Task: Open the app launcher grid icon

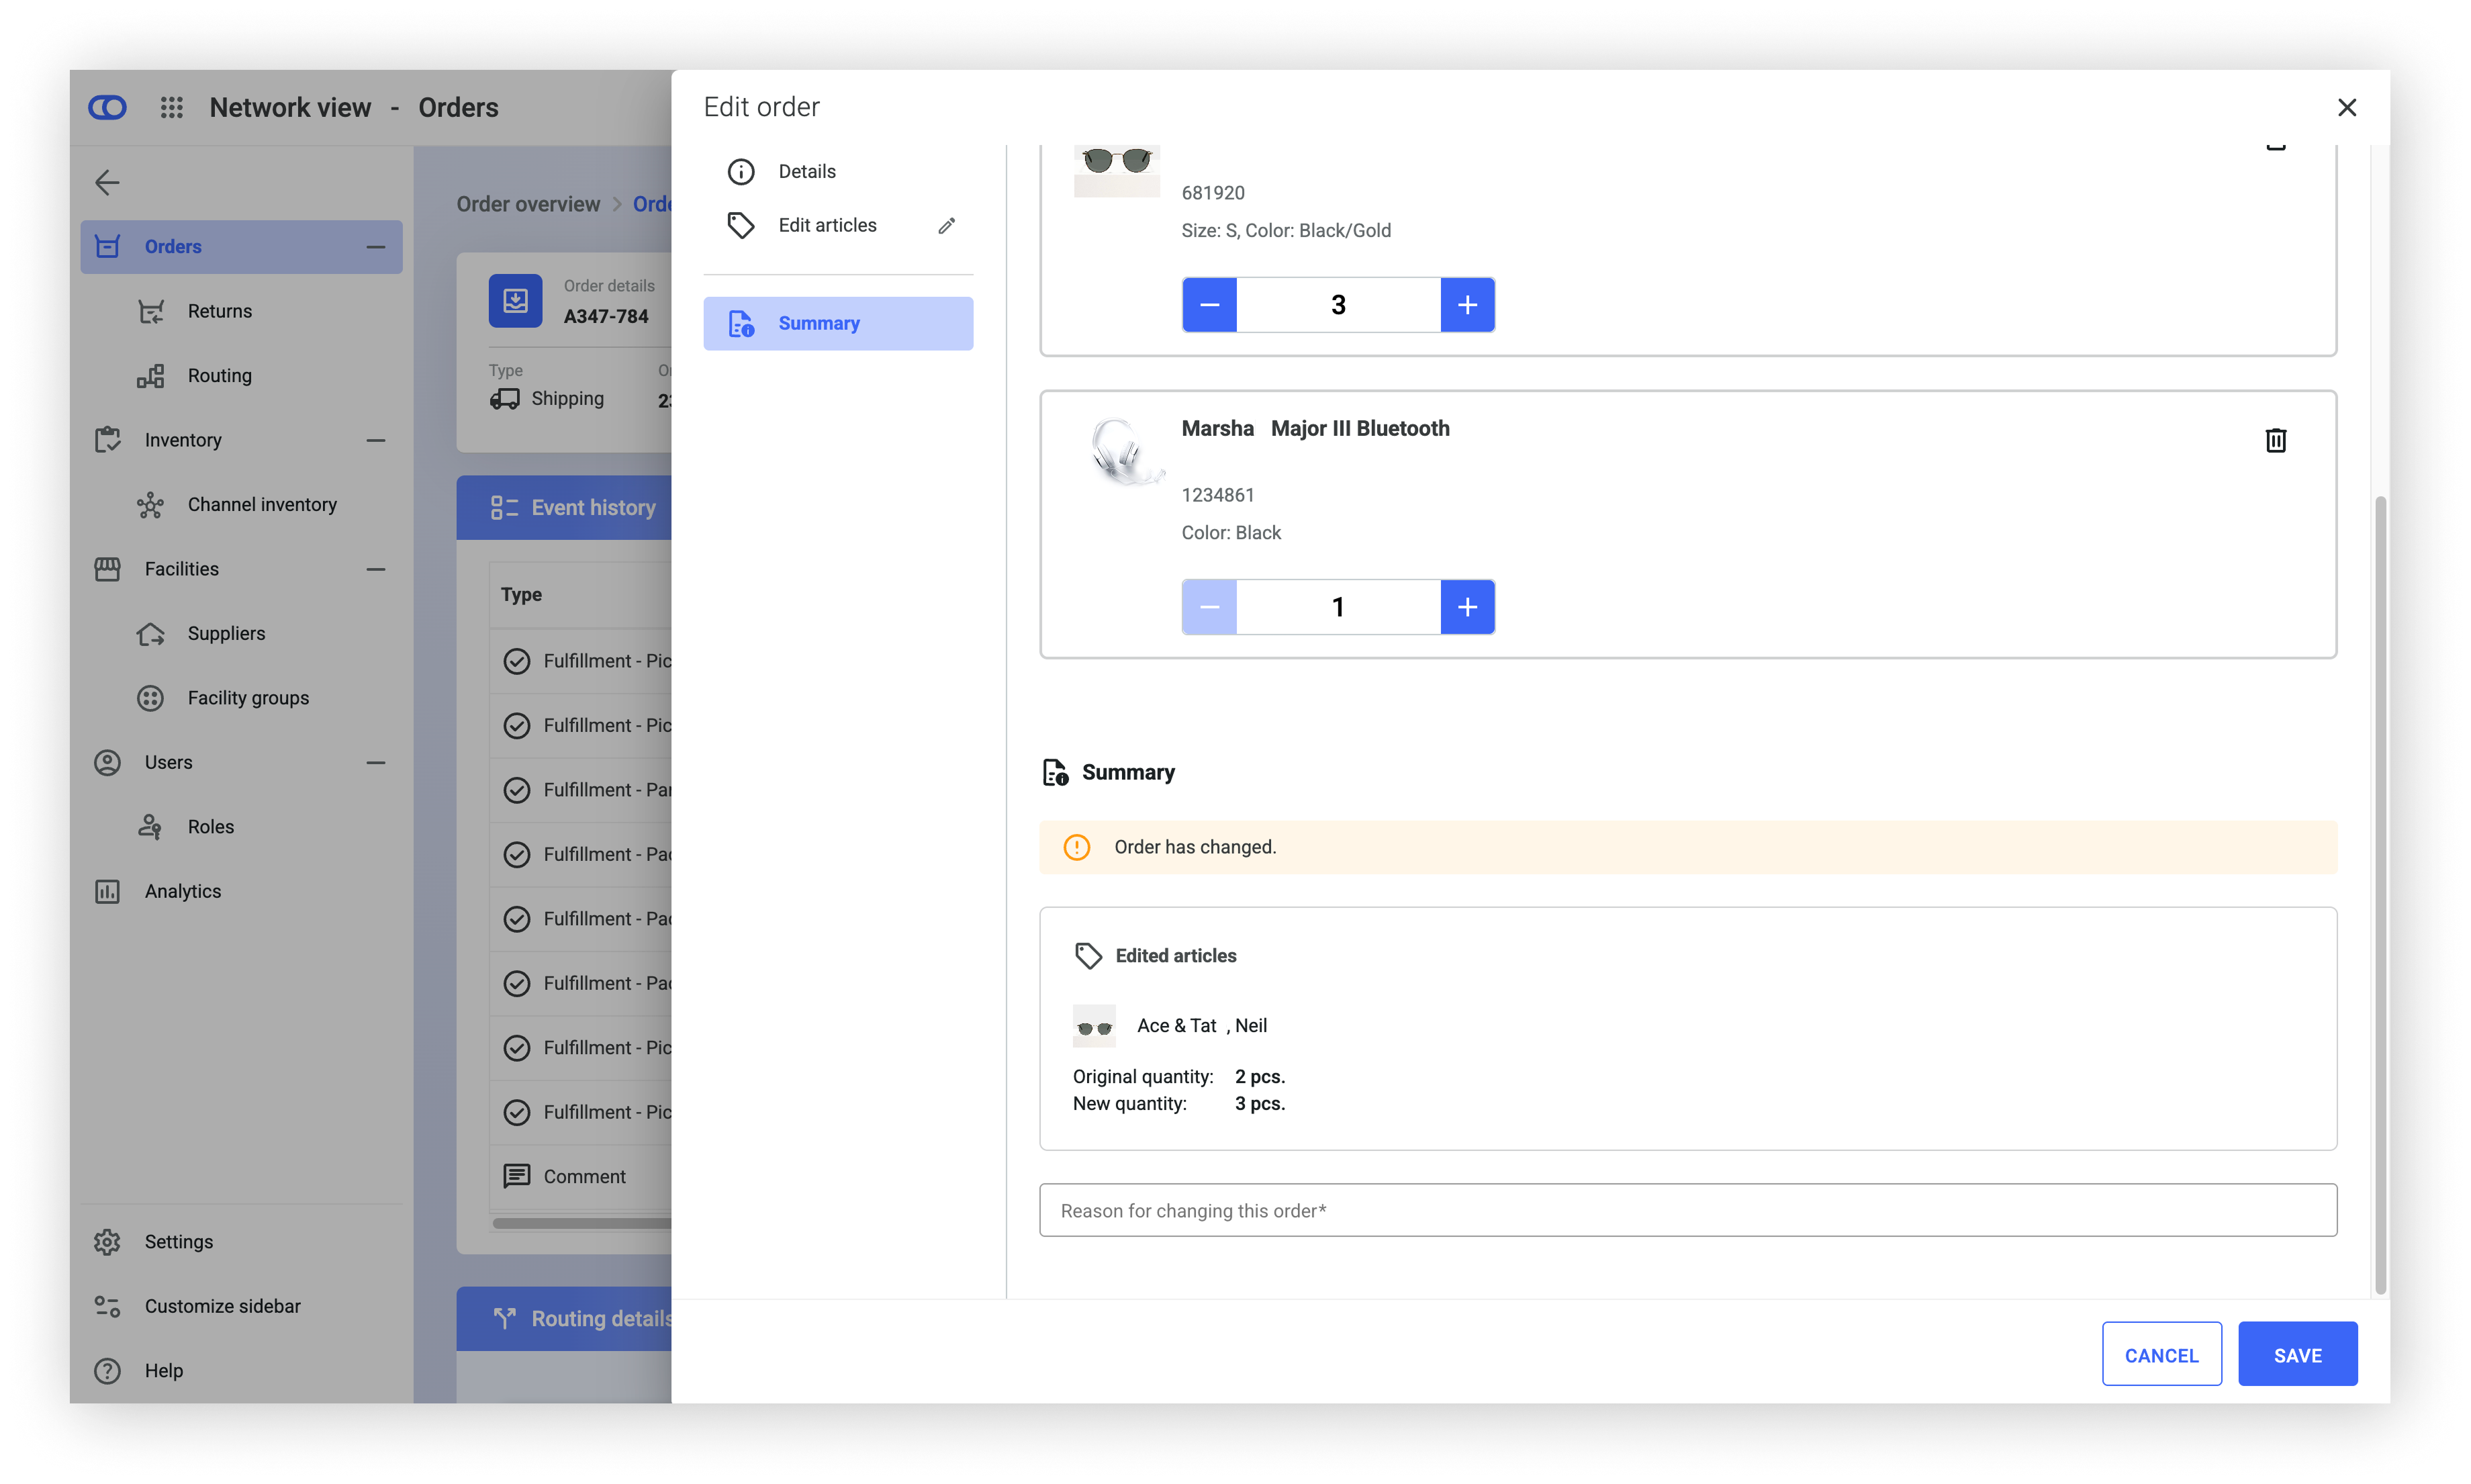Action: (172, 107)
